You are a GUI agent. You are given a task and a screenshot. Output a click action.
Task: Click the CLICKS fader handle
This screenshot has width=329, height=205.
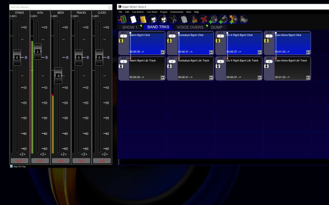pos(99,57)
